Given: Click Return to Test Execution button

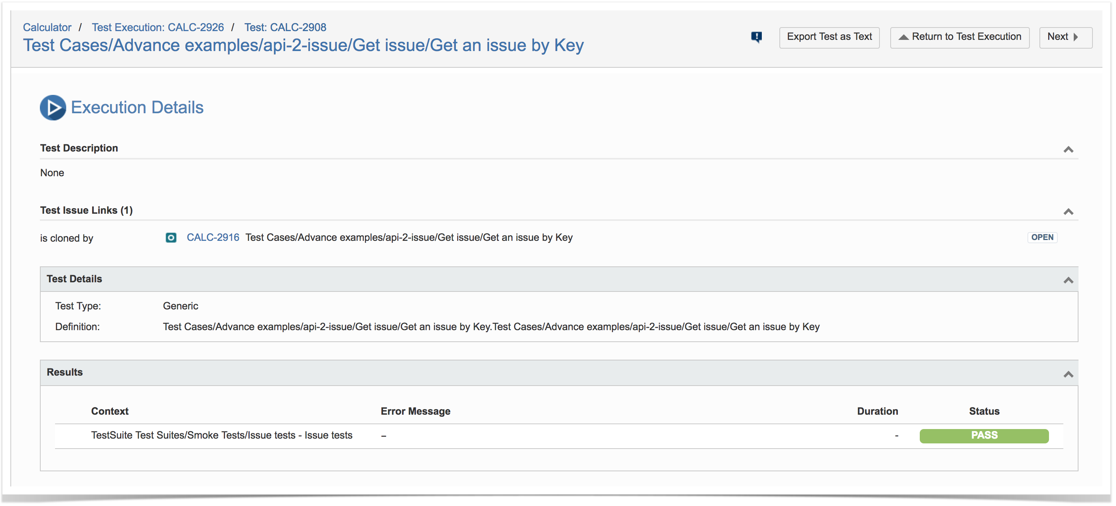Looking at the screenshot, I should [959, 37].
